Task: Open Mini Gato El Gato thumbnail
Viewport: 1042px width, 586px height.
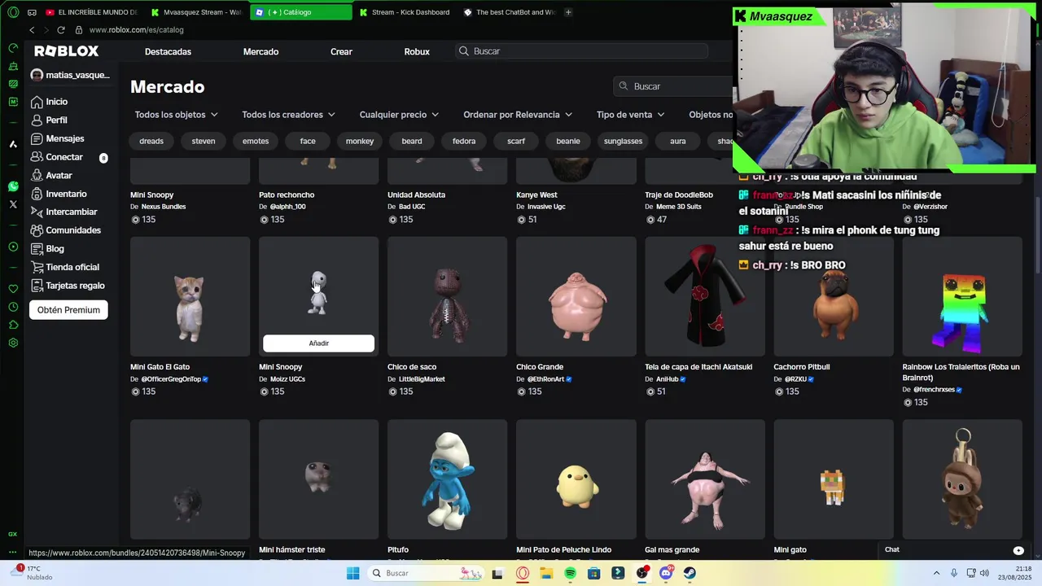Action: (190, 296)
